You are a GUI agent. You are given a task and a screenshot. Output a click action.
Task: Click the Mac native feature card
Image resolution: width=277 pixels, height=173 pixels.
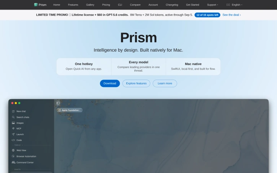(x=193, y=67)
